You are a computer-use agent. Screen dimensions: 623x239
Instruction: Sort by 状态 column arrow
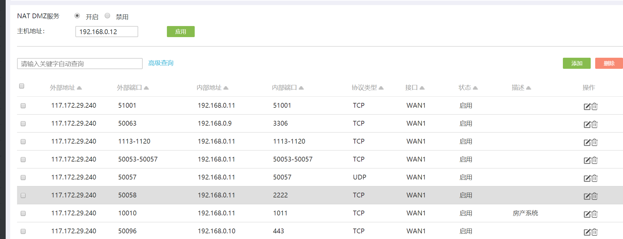(x=475, y=88)
